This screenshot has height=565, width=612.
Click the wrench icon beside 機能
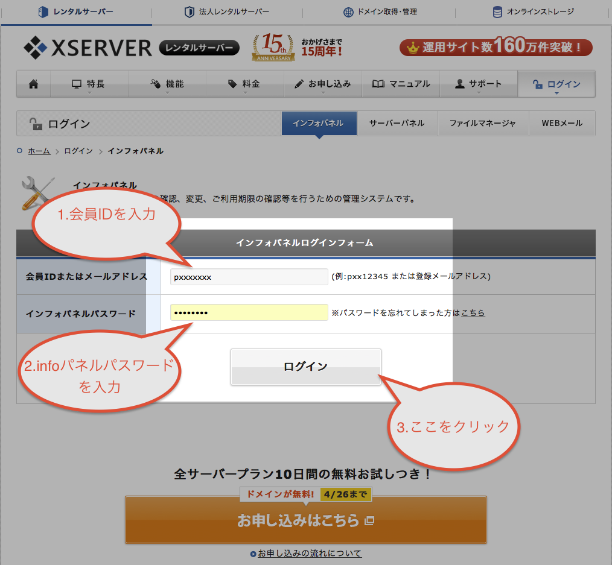click(x=155, y=84)
